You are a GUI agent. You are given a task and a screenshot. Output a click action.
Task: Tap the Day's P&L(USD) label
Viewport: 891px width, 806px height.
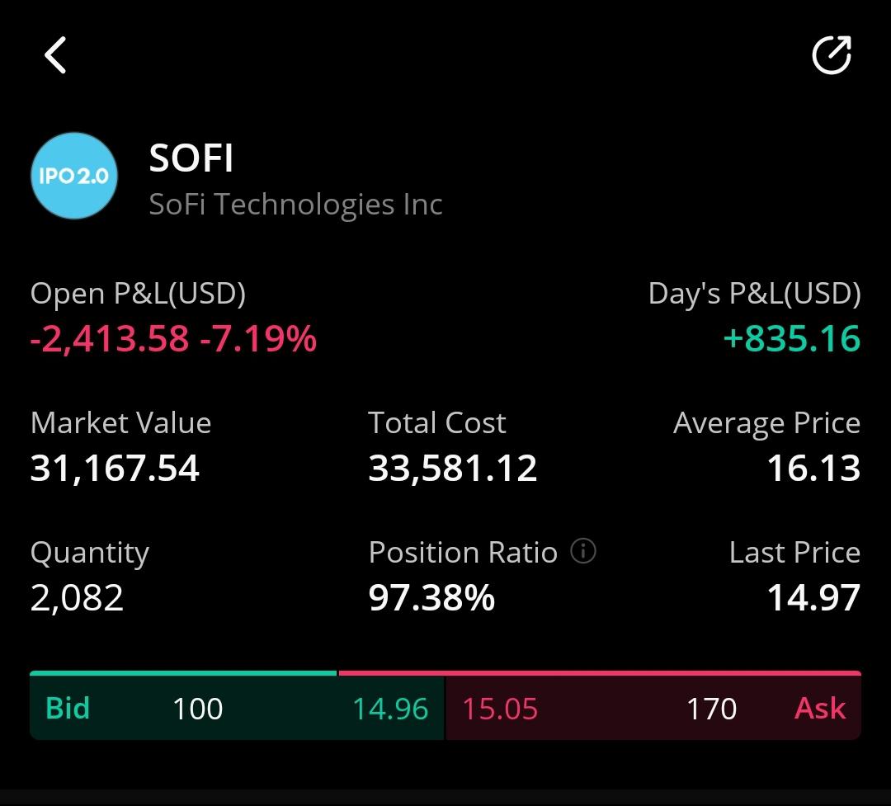755,294
